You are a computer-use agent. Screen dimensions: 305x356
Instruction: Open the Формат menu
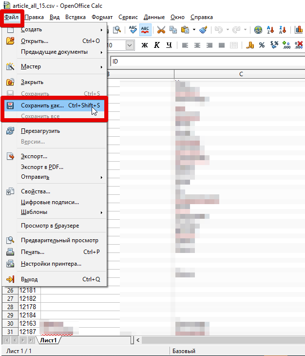[102, 17]
